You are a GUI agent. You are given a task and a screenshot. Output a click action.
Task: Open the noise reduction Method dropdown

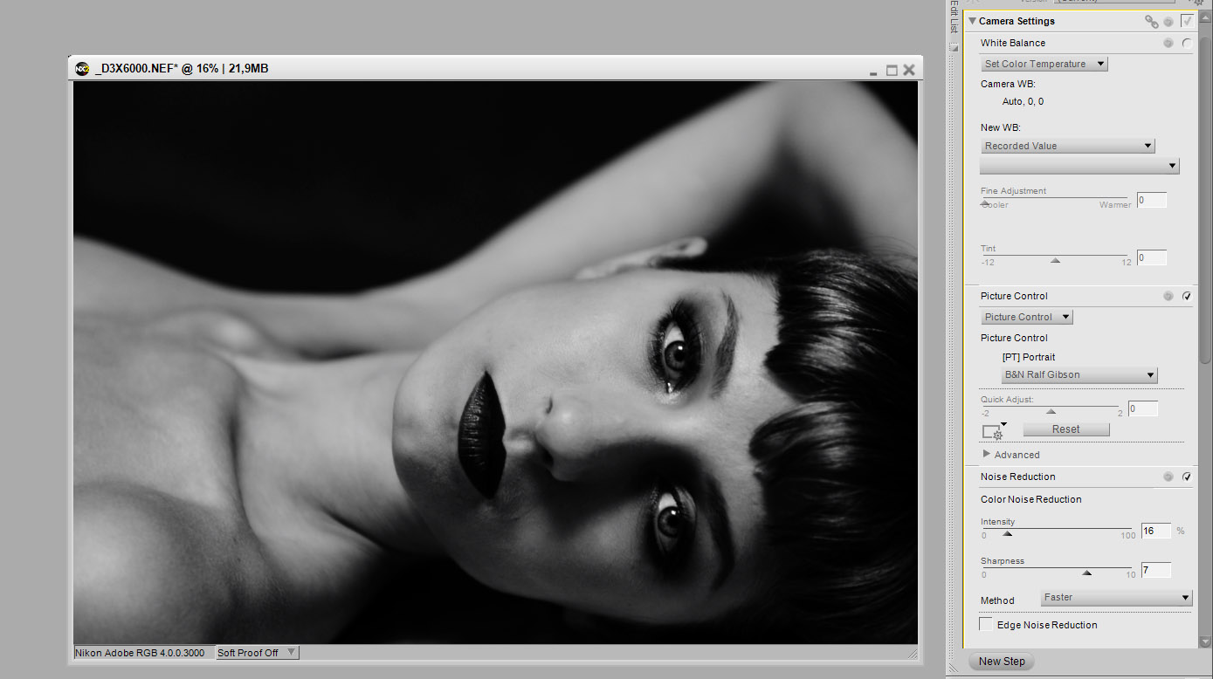[1116, 598]
